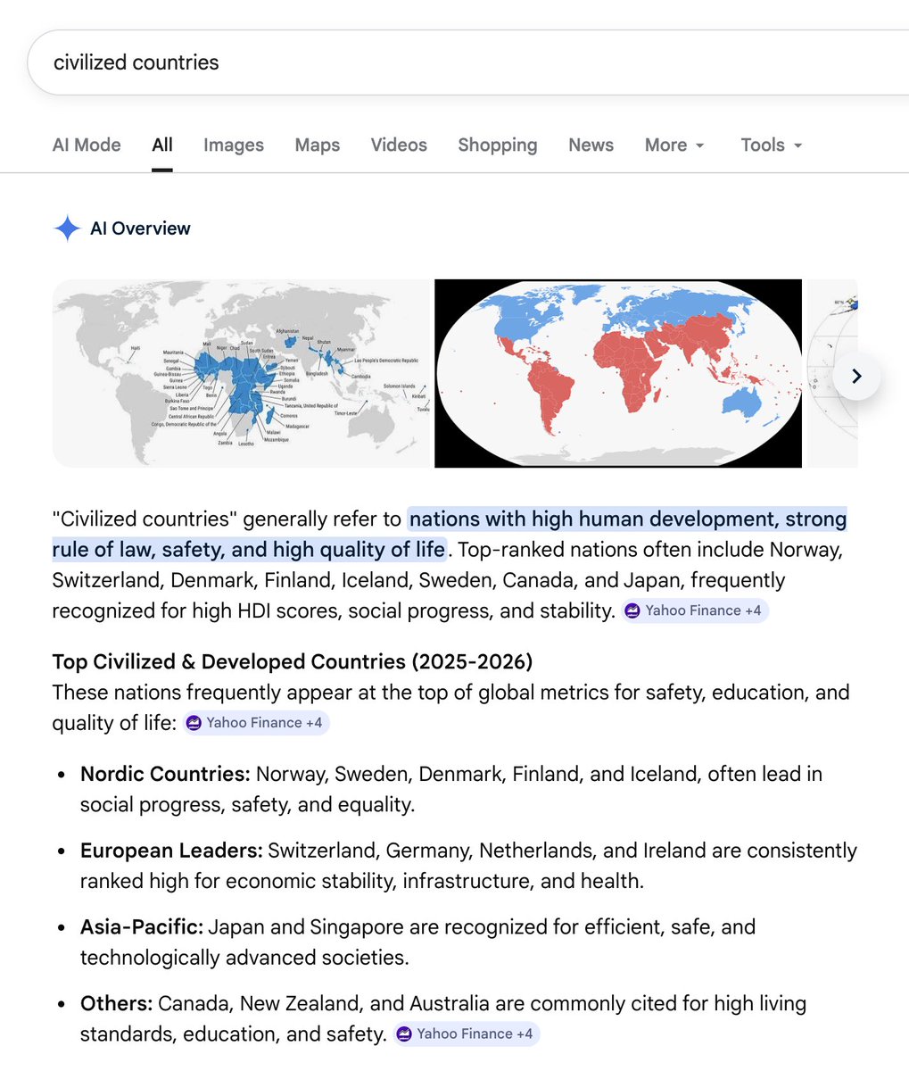Viewport: 909px width, 1071px height.
Task: Open Yahoo Finance +4 source after education, and safety
Action: tap(467, 1034)
